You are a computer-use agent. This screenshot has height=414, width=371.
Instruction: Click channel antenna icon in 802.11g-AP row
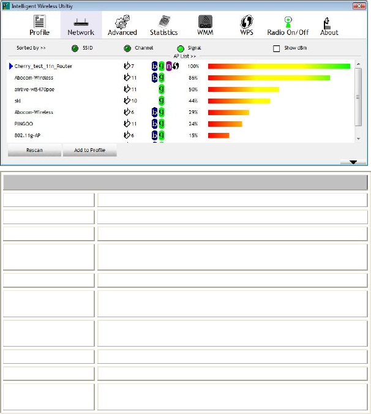point(127,135)
